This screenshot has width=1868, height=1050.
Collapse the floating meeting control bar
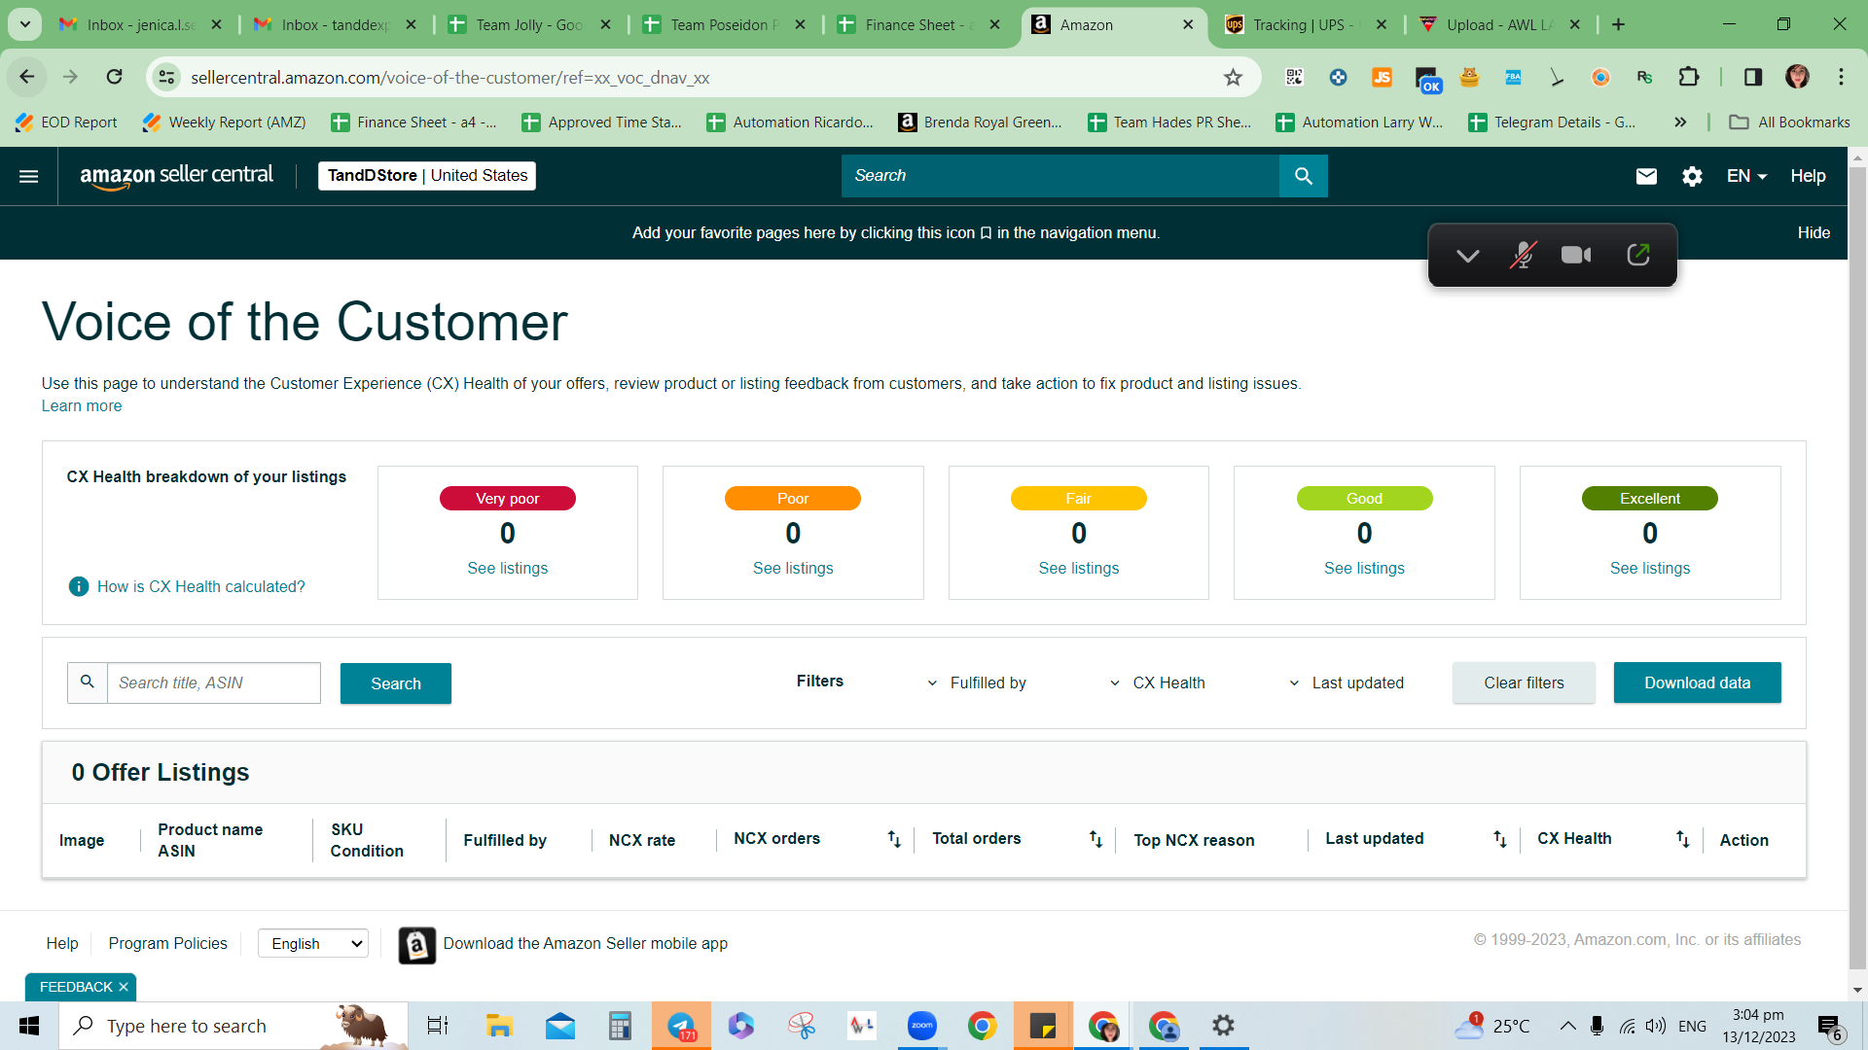(x=1467, y=256)
